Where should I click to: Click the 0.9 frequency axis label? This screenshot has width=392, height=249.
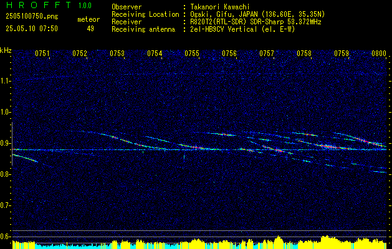[x=6, y=143]
